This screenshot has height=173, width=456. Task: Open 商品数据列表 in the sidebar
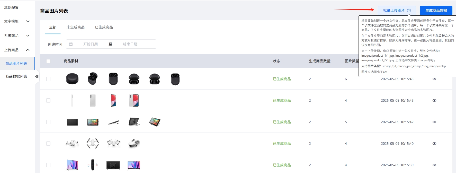click(x=16, y=76)
